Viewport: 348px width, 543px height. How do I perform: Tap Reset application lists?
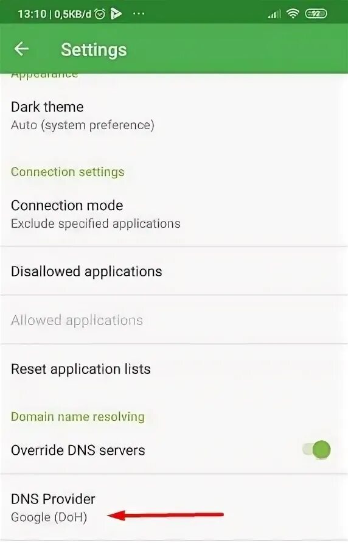point(174,369)
